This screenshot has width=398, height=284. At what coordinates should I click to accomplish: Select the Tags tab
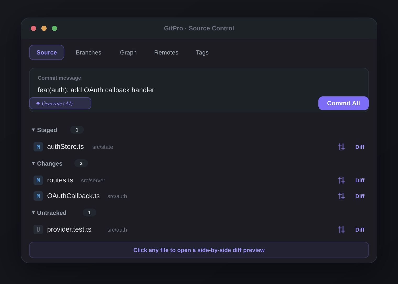pos(202,52)
